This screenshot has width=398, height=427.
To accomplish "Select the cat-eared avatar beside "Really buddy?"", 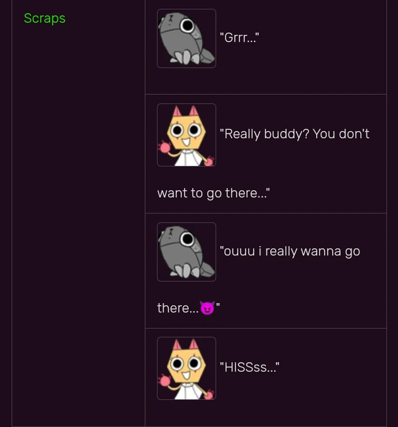I will click(x=187, y=135).
